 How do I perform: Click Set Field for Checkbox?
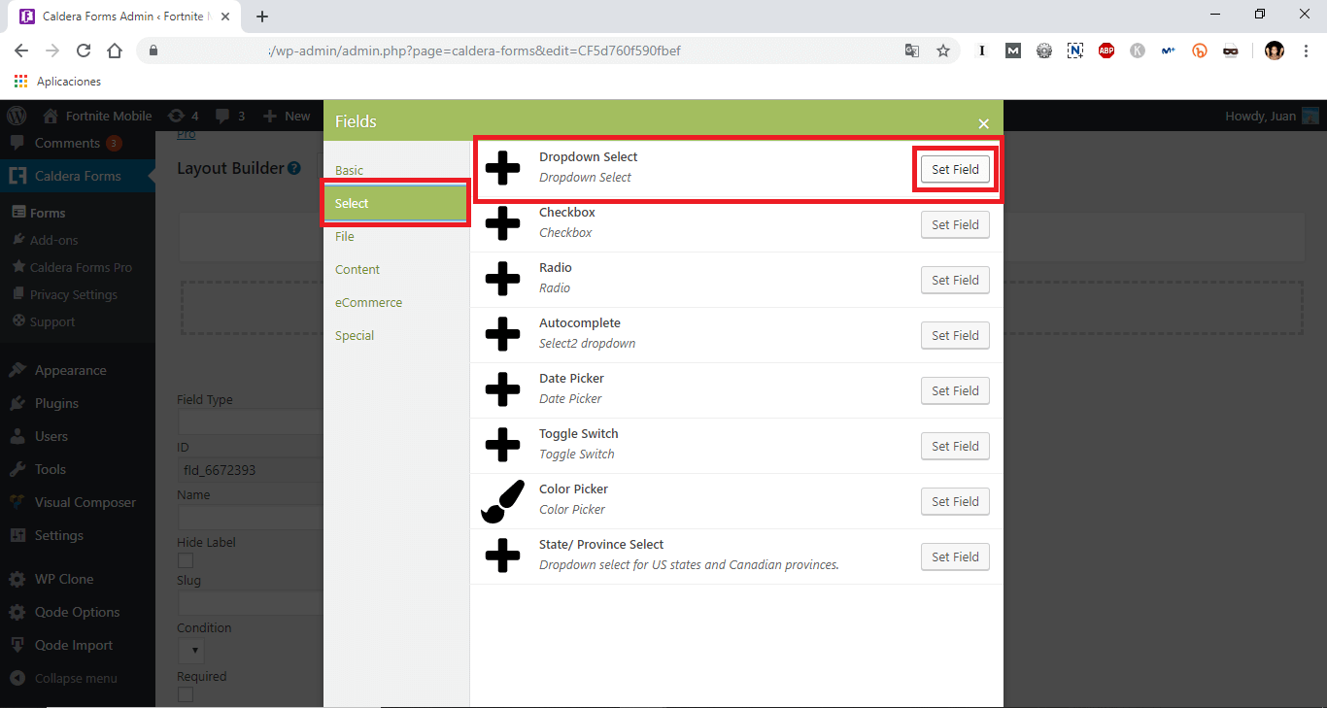click(x=955, y=224)
